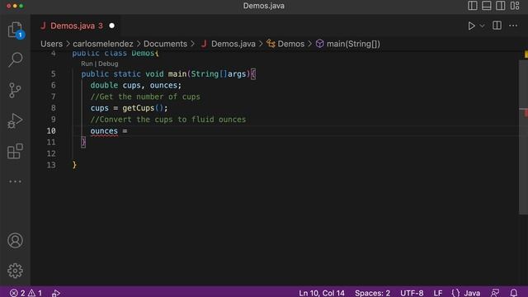Viewport: 528px width, 297px height.
Task: Open the Run and Debug view
Action: pos(15,121)
